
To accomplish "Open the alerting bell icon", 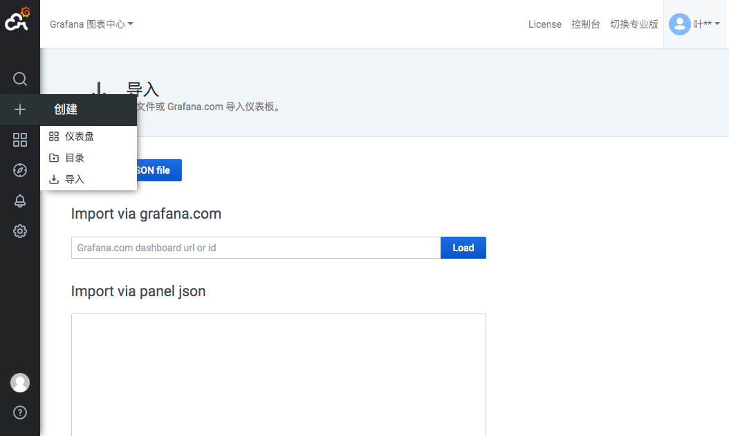I will point(19,201).
